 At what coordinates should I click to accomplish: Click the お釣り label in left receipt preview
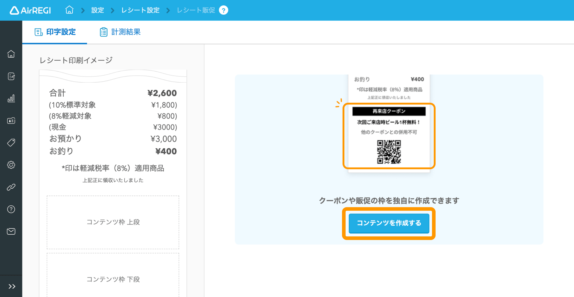pos(61,151)
